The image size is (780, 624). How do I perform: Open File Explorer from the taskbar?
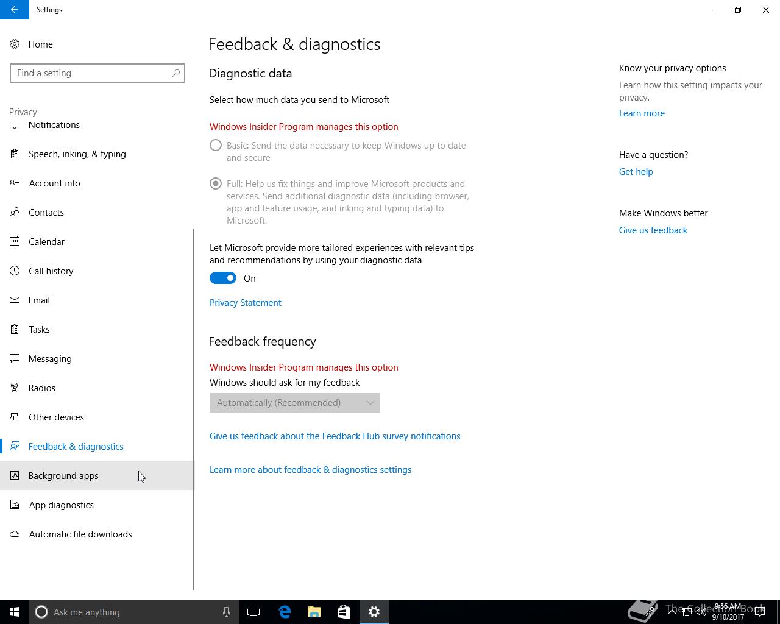coord(314,612)
